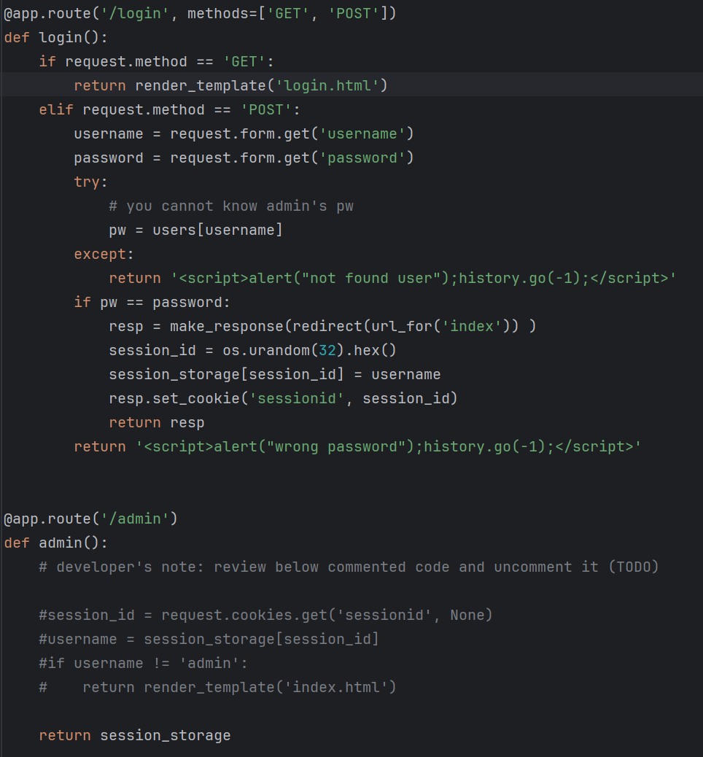Click the 'wrong password' alert return line
This screenshot has height=757, width=703.
pyautogui.click(x=358, y=447)
